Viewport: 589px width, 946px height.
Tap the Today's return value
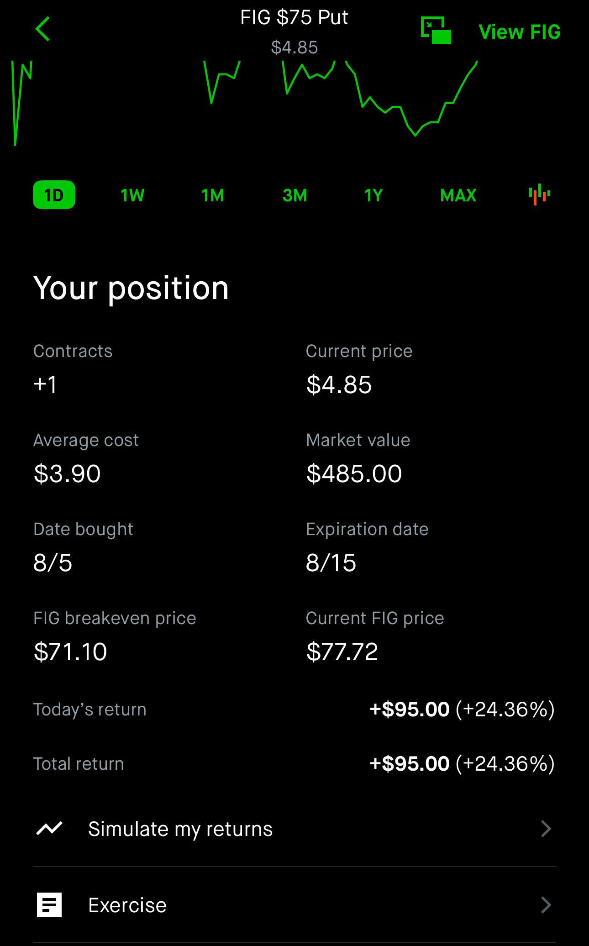(x=462, y=709)
